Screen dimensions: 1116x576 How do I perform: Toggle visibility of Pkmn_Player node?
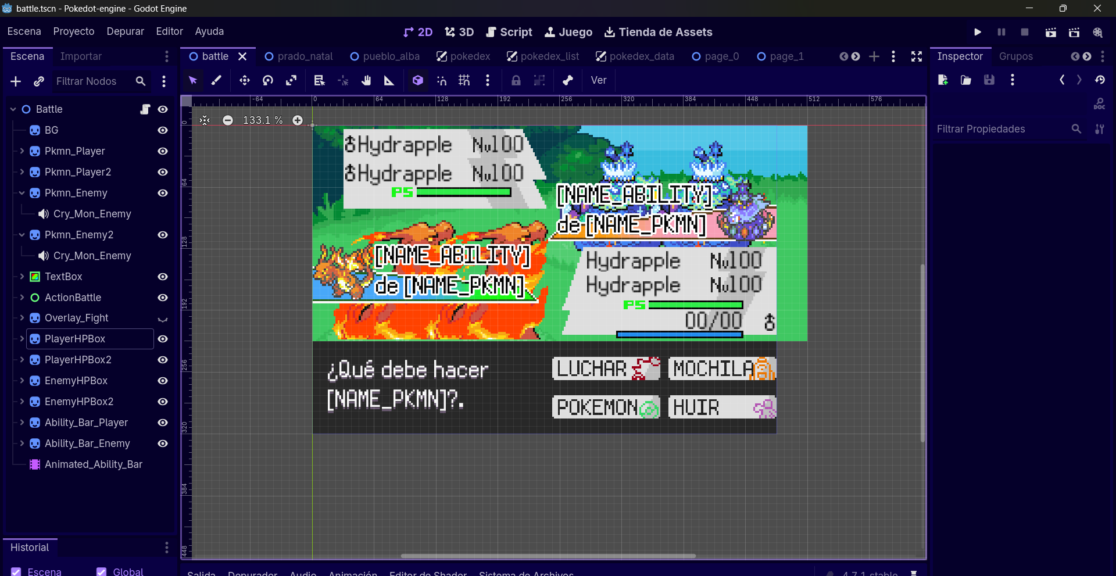pos(163,151)
